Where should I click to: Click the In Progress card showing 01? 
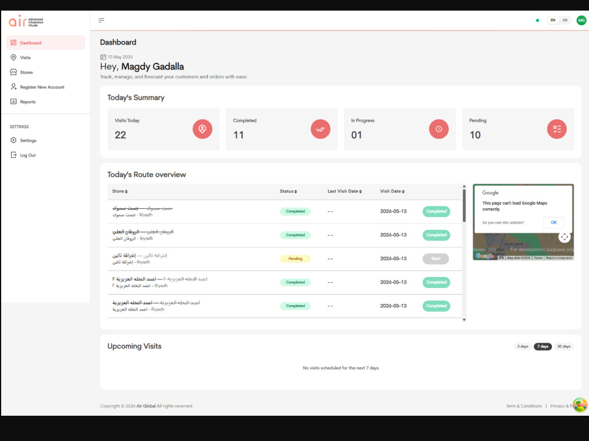click(x=400, y=129)
